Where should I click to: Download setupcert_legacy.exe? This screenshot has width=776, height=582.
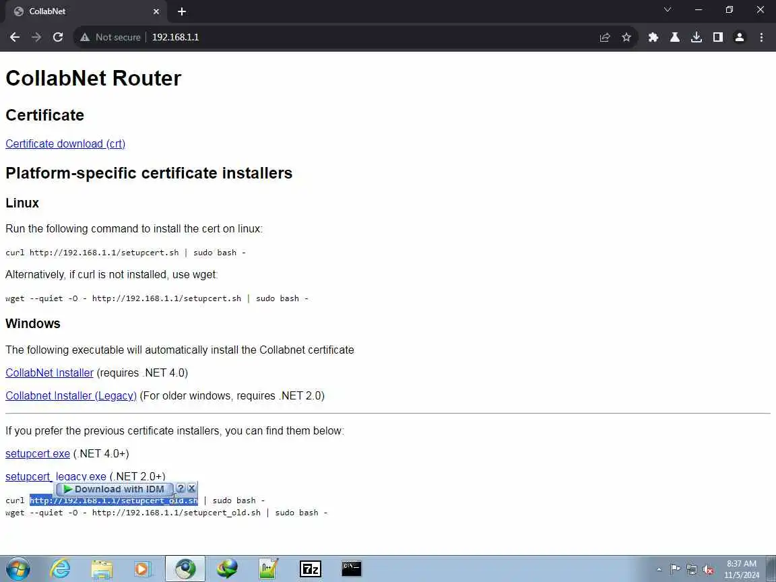click(55, 476)
